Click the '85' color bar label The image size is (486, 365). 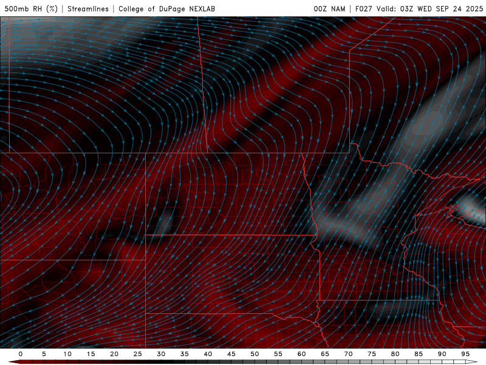(419, 354)
